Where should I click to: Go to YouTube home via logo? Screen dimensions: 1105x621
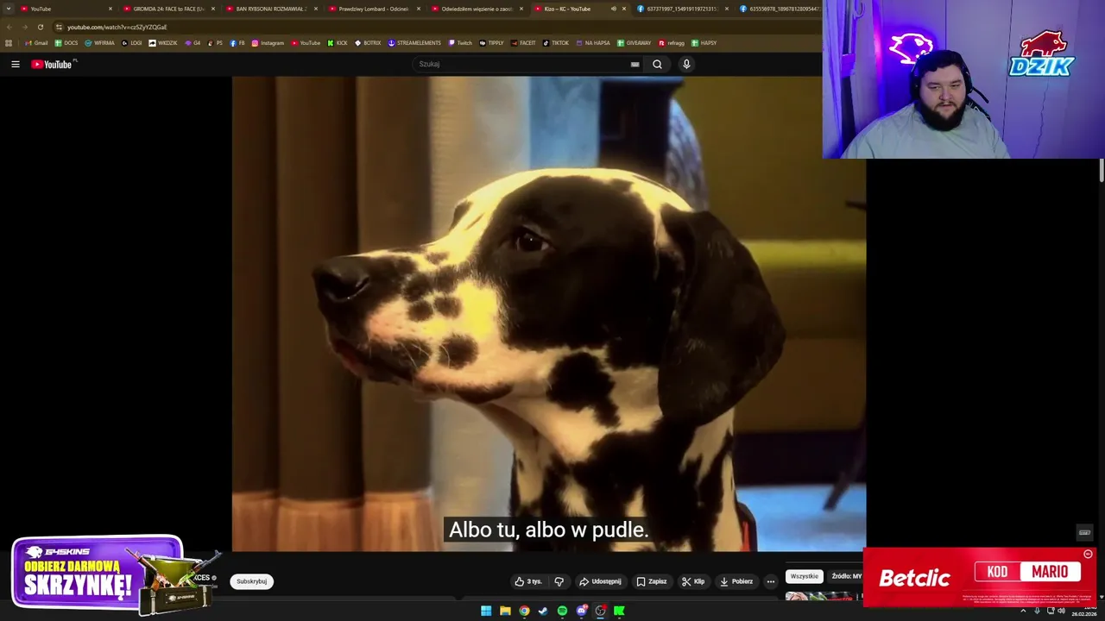[53, 64]
